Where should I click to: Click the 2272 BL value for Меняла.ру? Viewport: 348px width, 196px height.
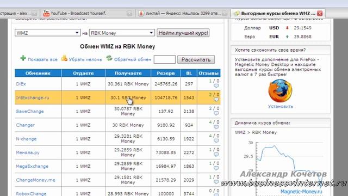[x=189, y=152]
